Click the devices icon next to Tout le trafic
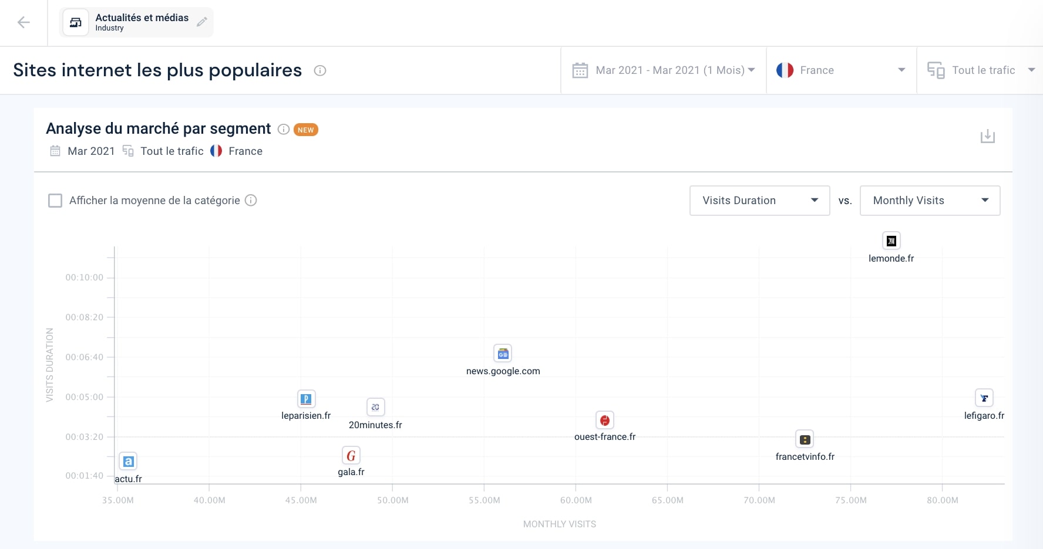The image size is (1043, 549). pos(936,70)
